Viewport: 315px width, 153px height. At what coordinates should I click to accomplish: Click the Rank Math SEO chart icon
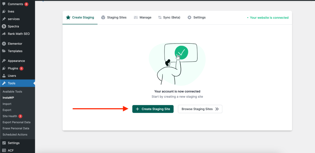tap(4, 34)
